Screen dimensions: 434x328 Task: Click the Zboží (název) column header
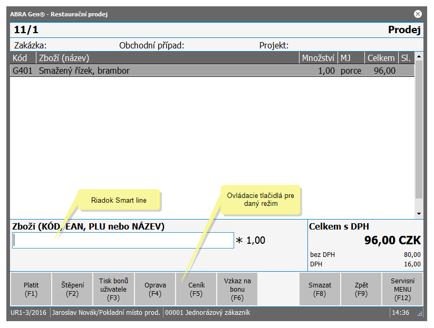(x=167, y=57)
